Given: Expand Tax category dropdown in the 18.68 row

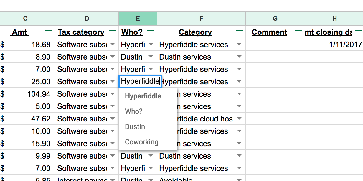Looking at the screenshot, I should 113,45.
